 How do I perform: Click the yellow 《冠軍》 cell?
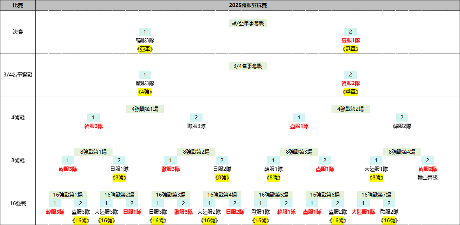pyautogui.click(x=350, y=49)
